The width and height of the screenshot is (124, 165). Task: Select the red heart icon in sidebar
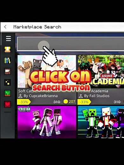coord(8,104)
